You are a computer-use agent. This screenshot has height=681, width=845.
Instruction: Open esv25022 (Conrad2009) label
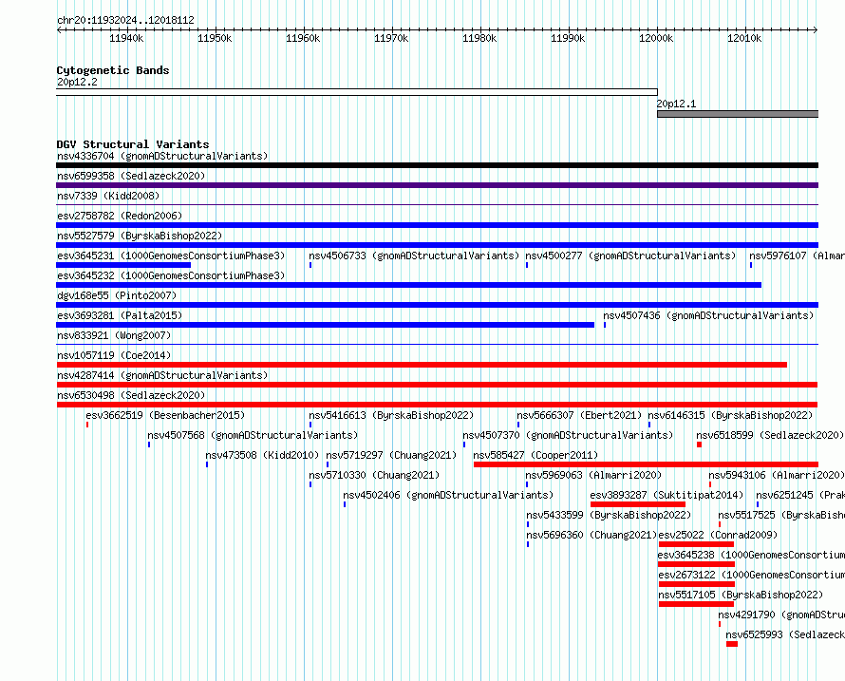pyautogui.click(x=718, y=536)
